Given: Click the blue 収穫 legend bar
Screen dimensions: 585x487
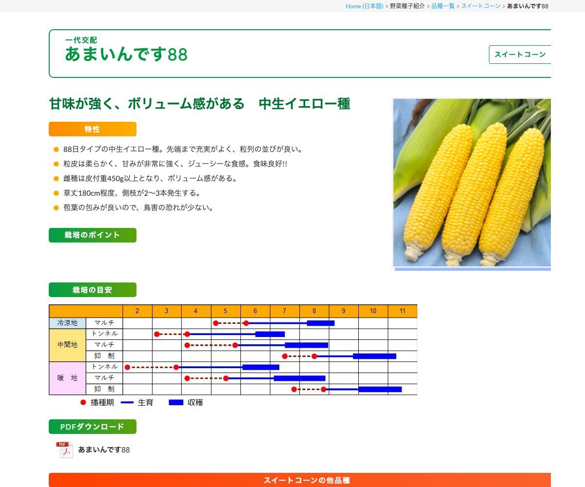Looking at the screenshot, I should (175, 402).
